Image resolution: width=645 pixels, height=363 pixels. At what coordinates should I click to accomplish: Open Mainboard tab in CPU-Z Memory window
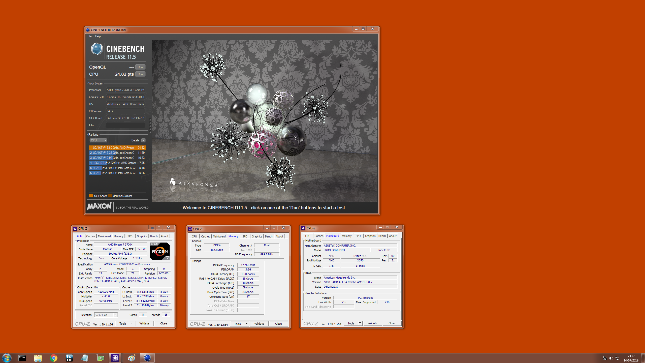tap(219, 236)
